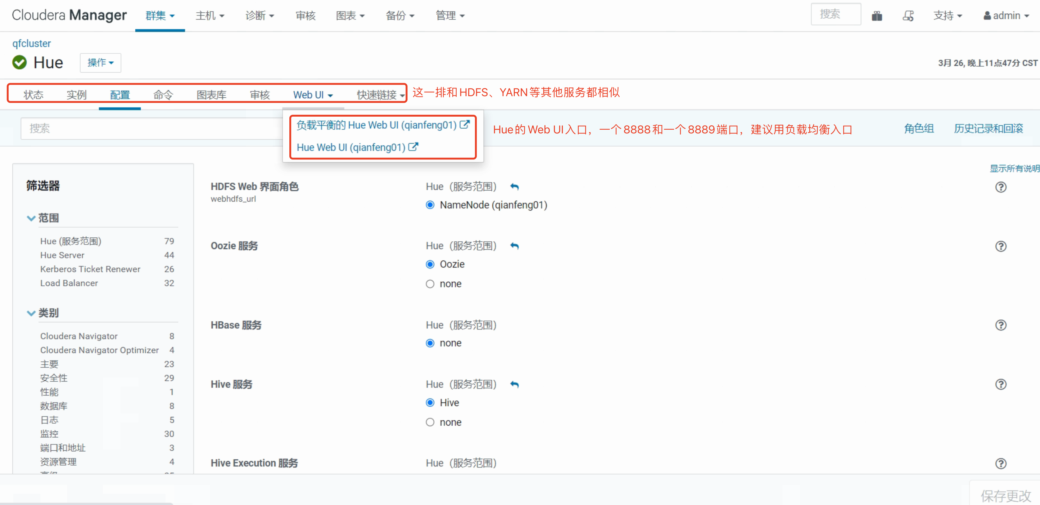The height and width of the screenshot is (505, 1040).
Task: Click the Oozie 服务 revert arrow icon
Action: 514,246
